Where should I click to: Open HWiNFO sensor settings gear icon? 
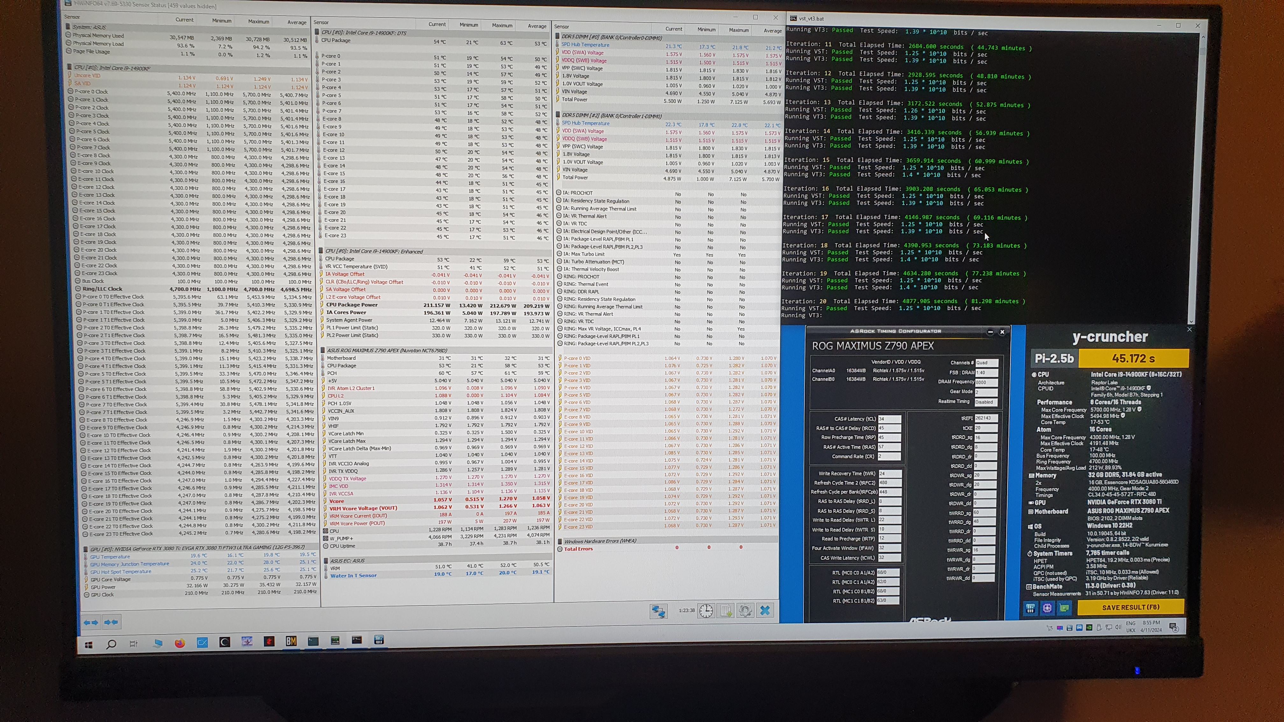click(745, 610)
